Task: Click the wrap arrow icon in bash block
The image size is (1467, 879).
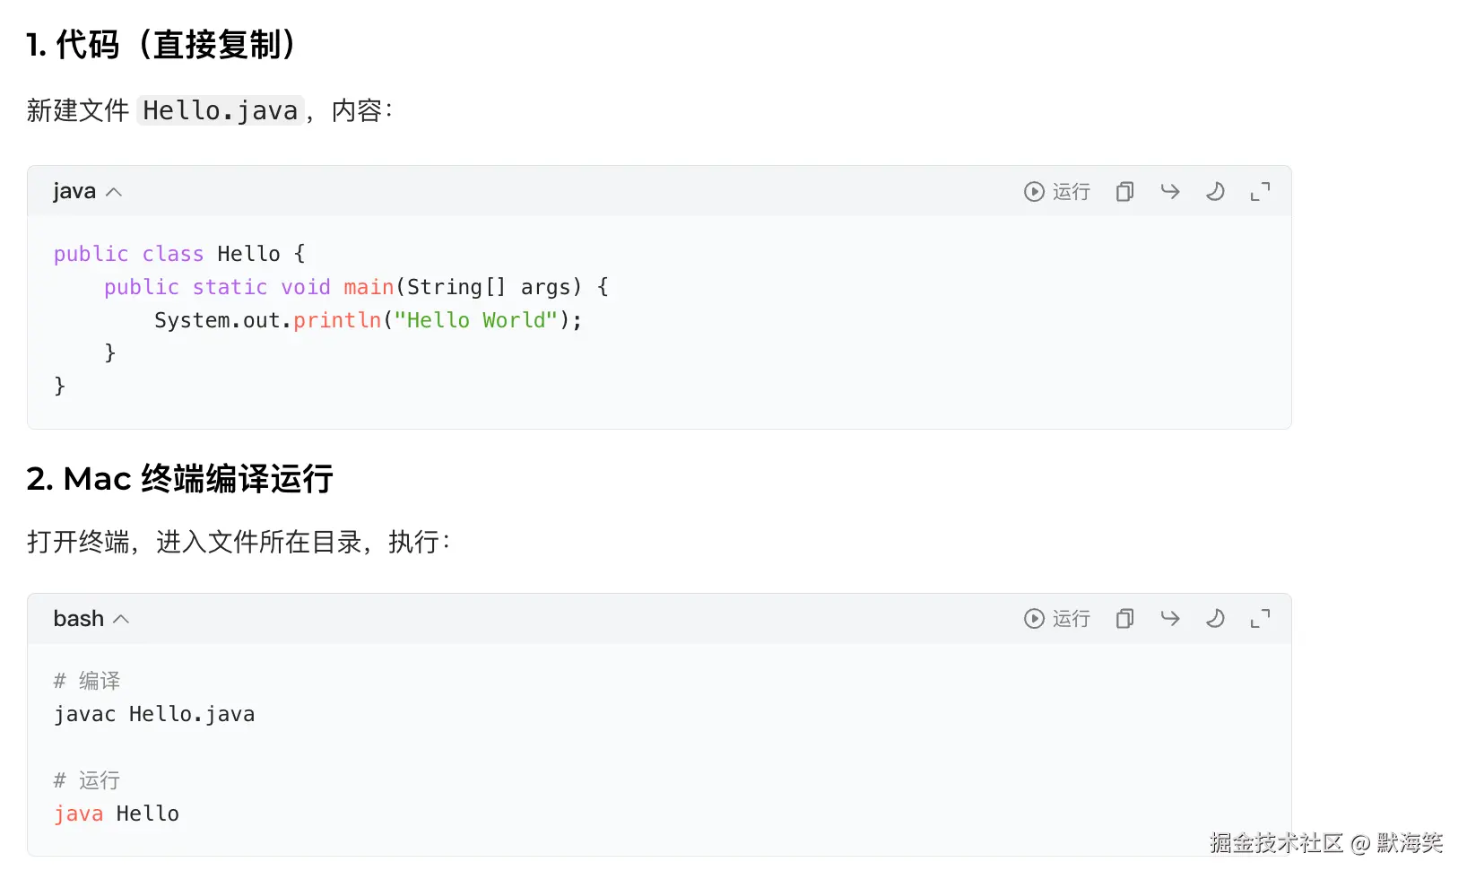Action: click(x=1170, y=618)
